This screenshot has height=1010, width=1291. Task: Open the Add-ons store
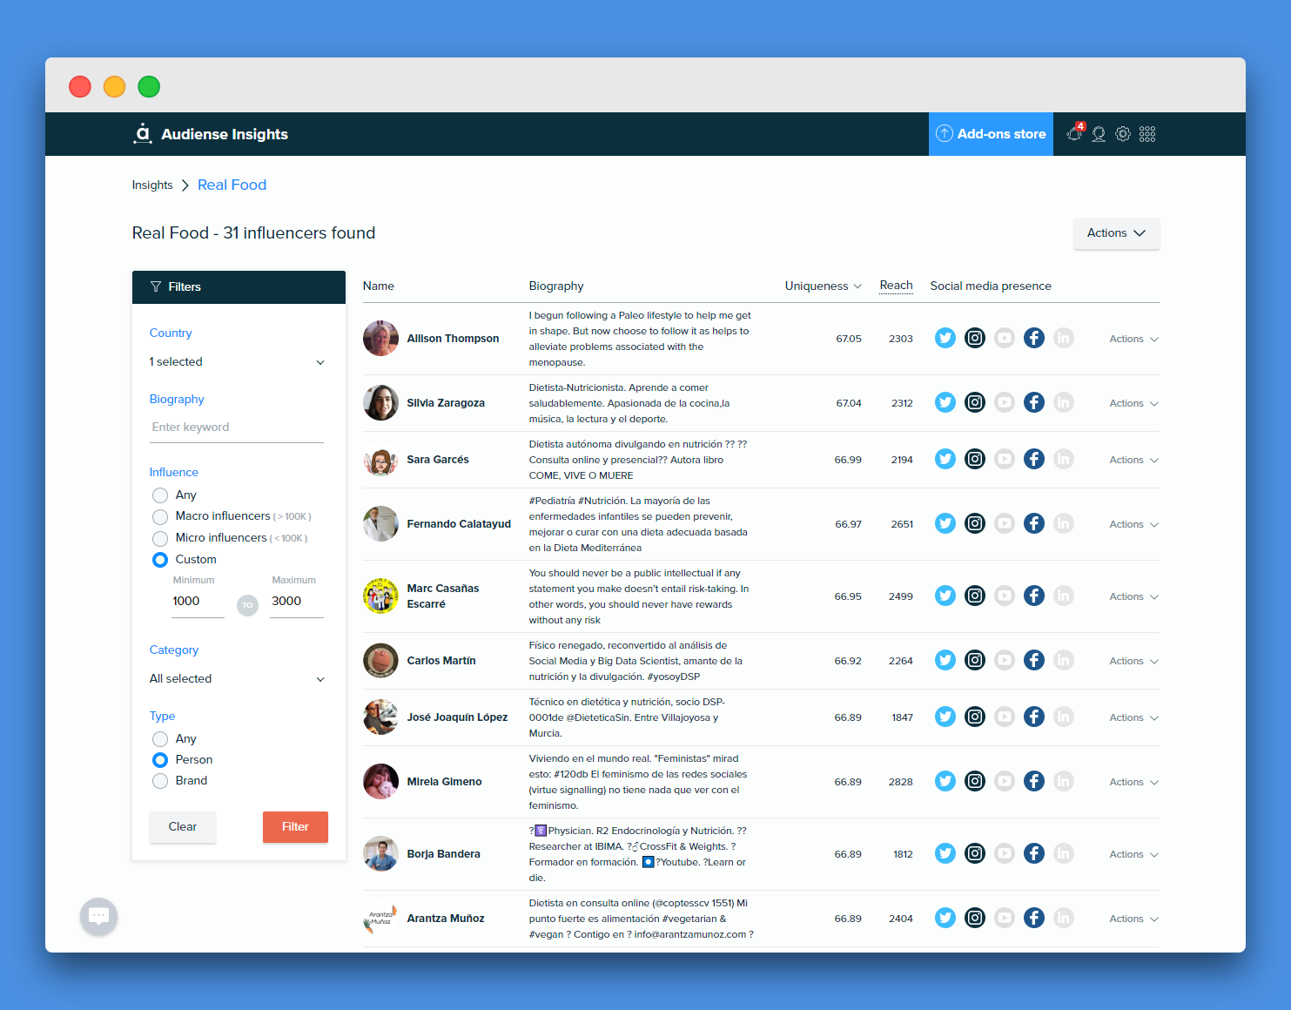point(991,134)
